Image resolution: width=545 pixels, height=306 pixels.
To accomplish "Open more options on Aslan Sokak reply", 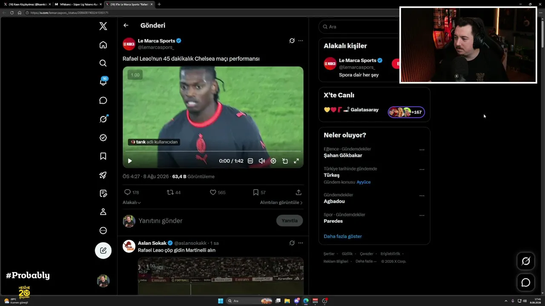I will [x=301, y=243].
